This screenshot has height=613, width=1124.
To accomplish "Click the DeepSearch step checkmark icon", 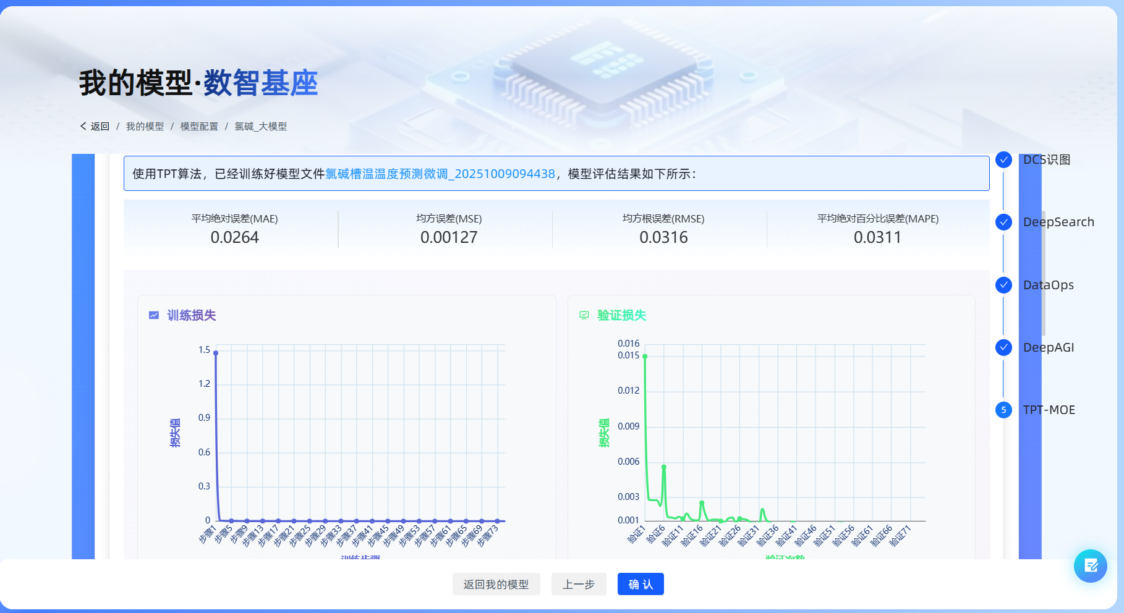I will tap(1003, 222).
